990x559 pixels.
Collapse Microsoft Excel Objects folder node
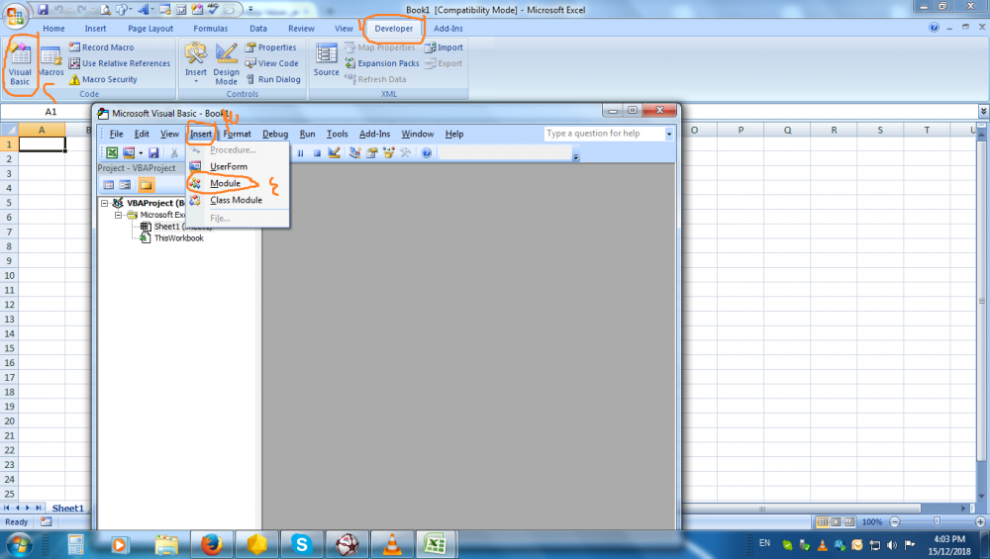pos(118,215)
